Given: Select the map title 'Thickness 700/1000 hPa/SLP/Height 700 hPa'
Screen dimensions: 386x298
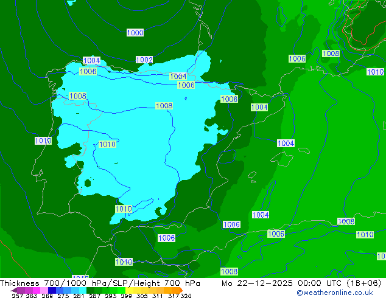Looking at the screenshot, I should (100, 283).
